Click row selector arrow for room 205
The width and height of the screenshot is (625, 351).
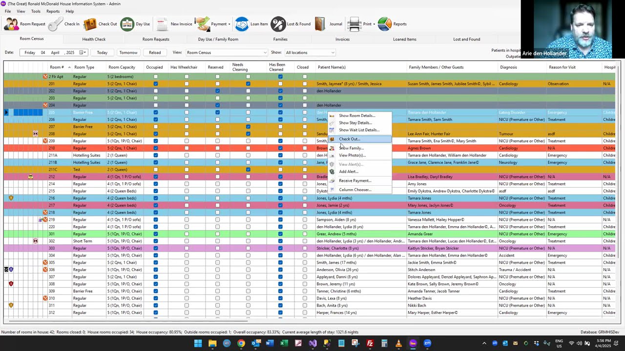[6, 113]
